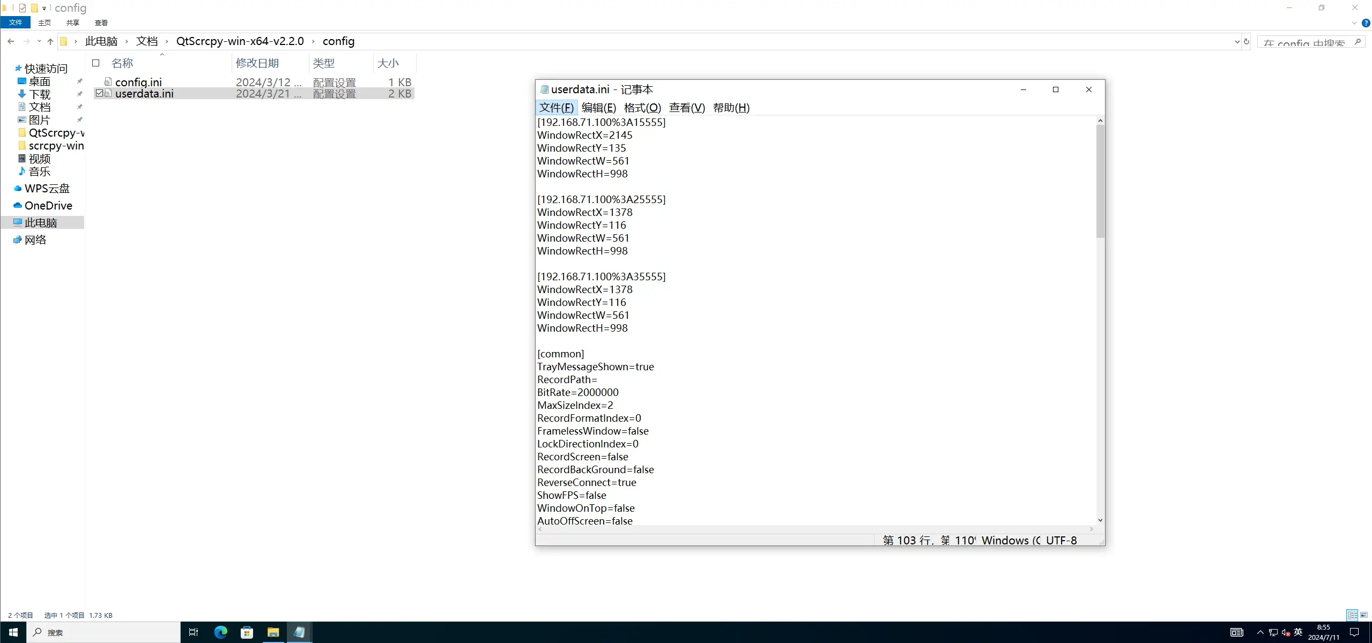Click the Up-folder arrow in Explorer
The image size is (1372, 643).
pyautogui.click(x=50, y=41)
